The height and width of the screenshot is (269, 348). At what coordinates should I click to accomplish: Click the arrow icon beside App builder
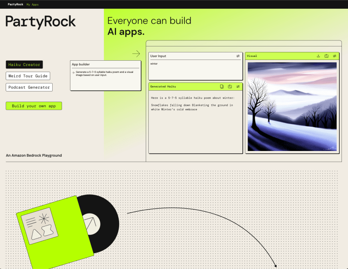[x=136, y=53]
